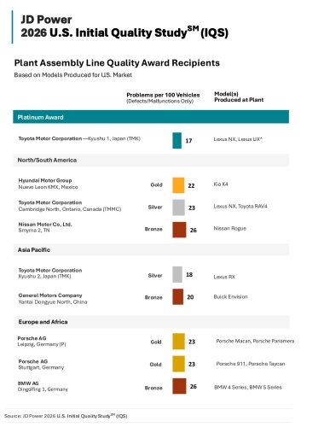This screenshot has height=427, width=324.
Task: Select the 'Platinum Award' banner
Action: 151,117
